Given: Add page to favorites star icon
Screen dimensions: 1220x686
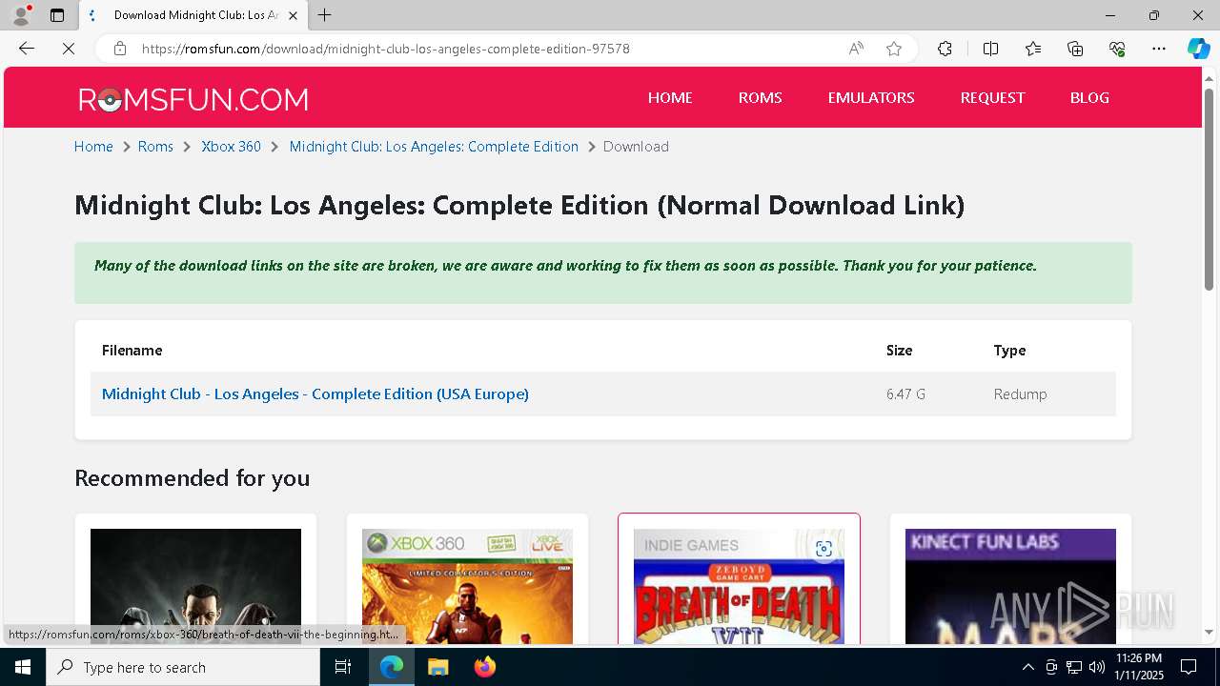Looking at the screenshot, I should 894,49.
